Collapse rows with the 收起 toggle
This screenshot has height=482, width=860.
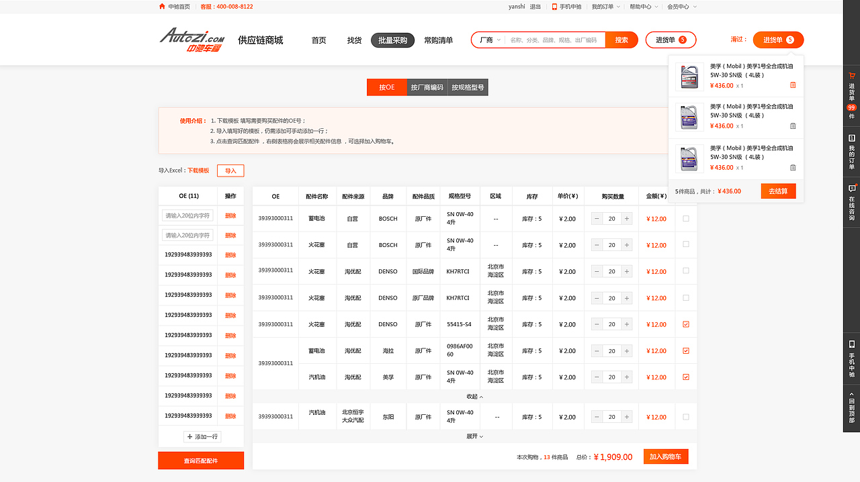[474, 397]
